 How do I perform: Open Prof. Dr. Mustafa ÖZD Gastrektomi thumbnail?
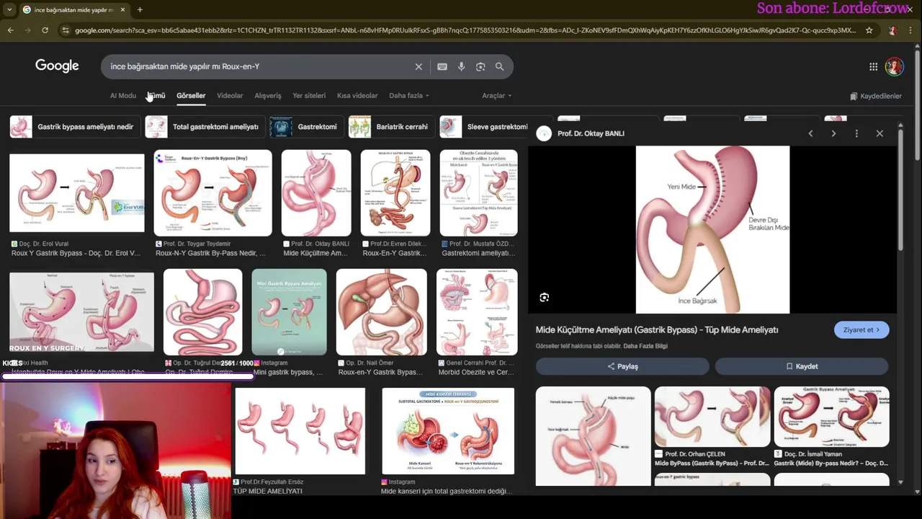pos(478,192)
